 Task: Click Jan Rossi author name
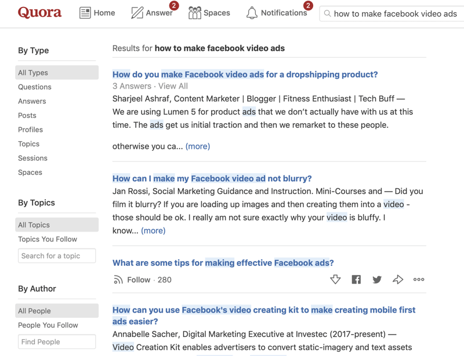(130, 191)
